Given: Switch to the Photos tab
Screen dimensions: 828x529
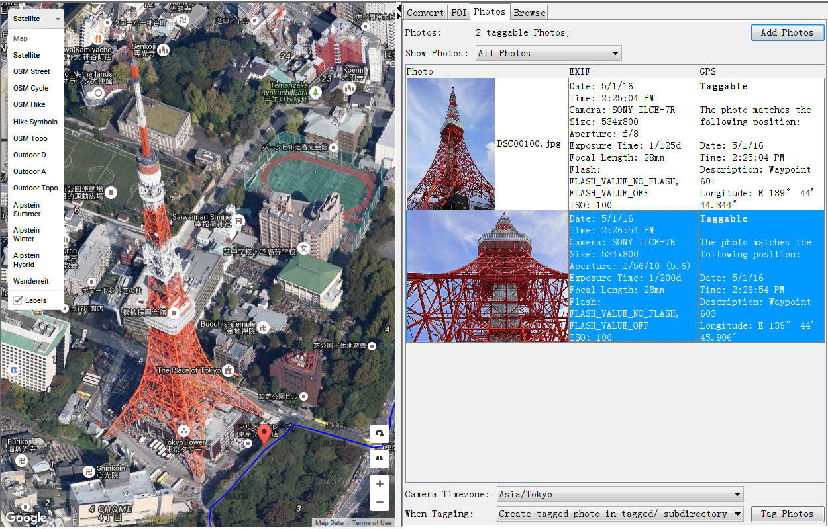Looking at the screenshot, I should point(490,11).
